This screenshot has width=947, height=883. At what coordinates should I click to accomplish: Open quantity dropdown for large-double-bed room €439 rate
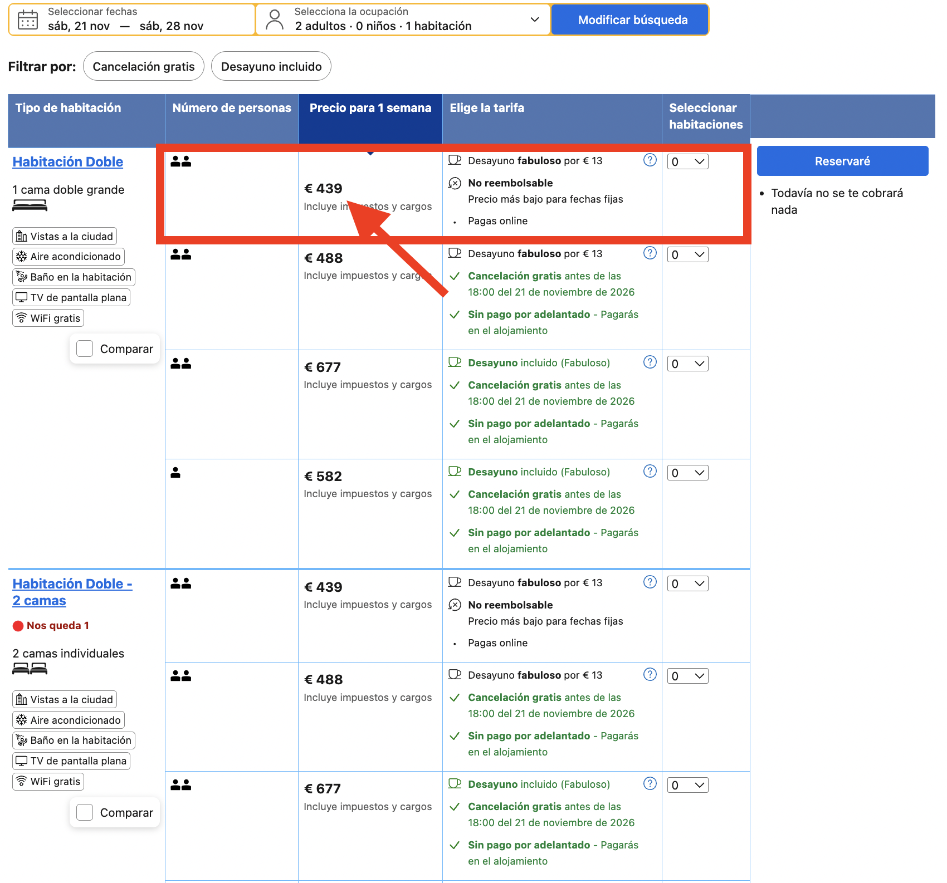(688, 161)
